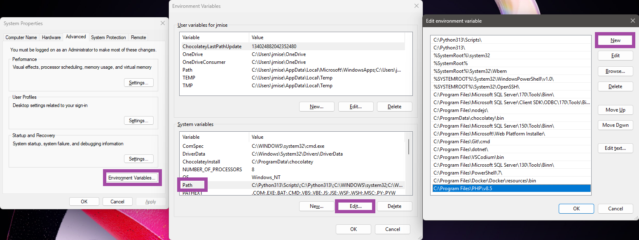This screenshot has height=240, width=639.
Task: Open Startup and Recovery Settings
Action: pyautogui.click(x=138, y=158)
